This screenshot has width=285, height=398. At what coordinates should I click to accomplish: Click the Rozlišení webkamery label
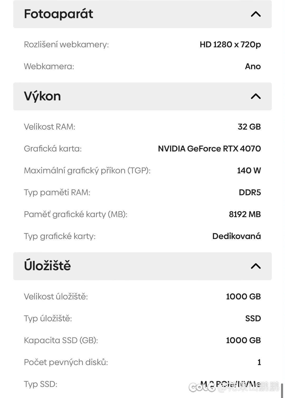coord(66,44)
